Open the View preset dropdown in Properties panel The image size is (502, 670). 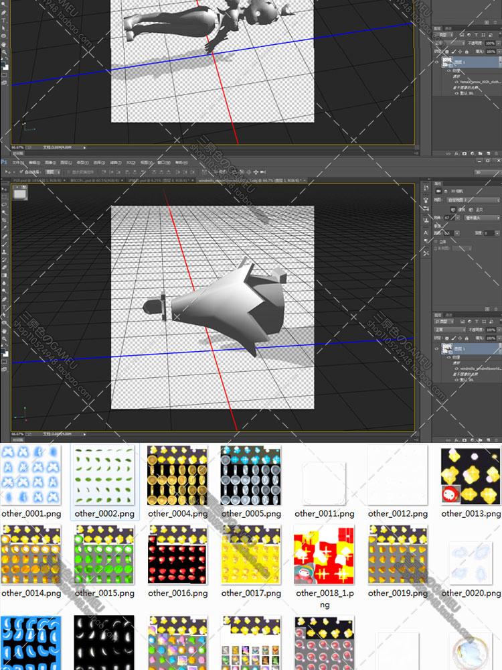[473, 200]
